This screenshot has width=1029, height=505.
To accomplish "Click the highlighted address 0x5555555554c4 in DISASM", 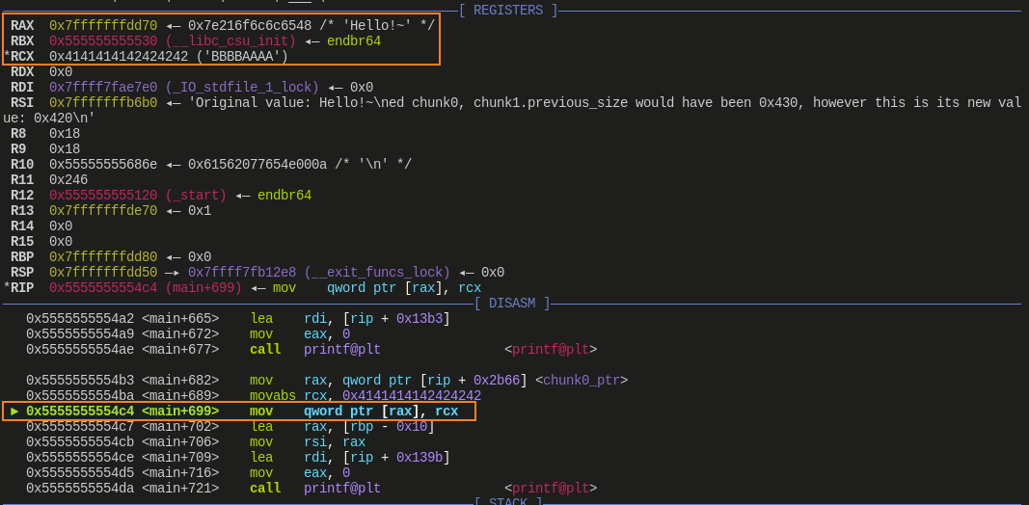I will (x=80, y=412).
